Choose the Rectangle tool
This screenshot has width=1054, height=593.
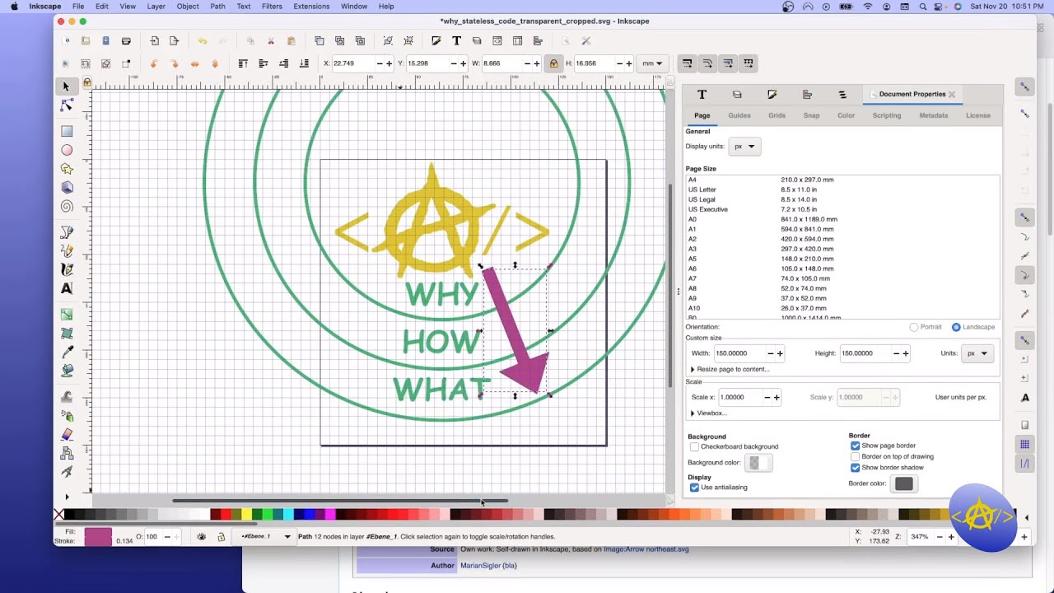67,131
